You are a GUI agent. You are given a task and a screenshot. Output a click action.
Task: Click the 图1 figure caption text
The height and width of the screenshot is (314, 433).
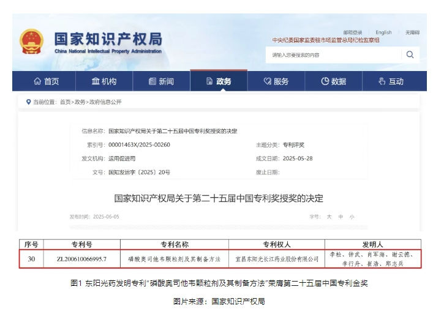[x=219, y=283]
